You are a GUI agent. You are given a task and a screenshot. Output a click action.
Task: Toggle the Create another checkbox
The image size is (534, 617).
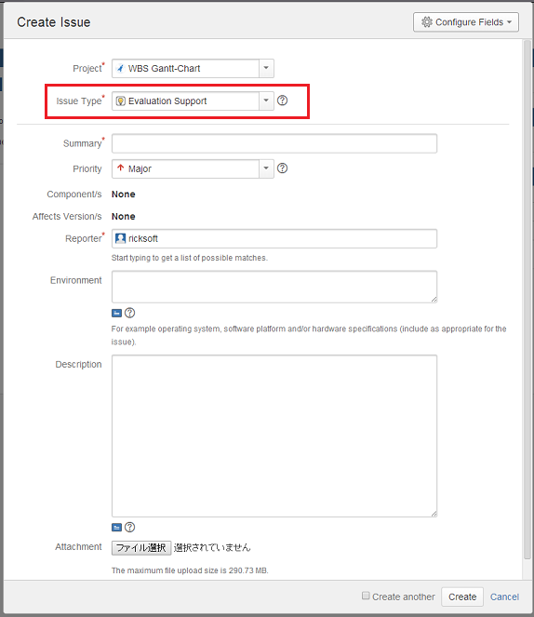(x=366, y=596)
